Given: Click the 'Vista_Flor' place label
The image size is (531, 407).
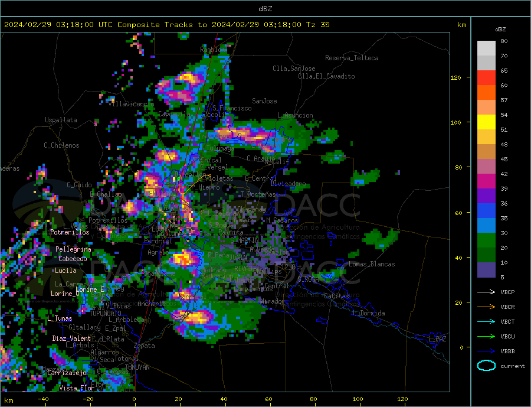Looking at the screenshot, I should click(77, 388).
